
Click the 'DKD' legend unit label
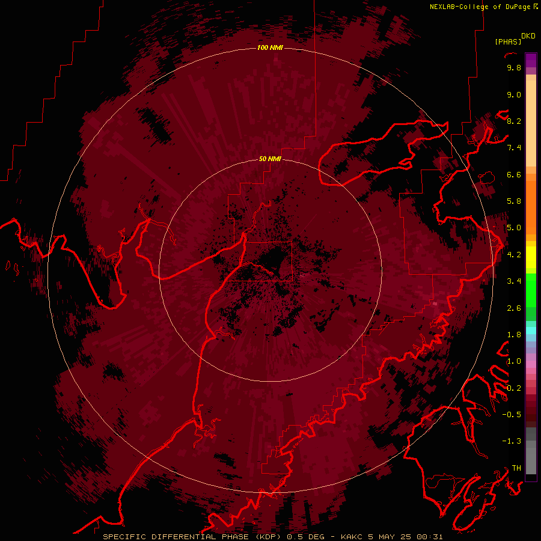click(x=528, y=36)
